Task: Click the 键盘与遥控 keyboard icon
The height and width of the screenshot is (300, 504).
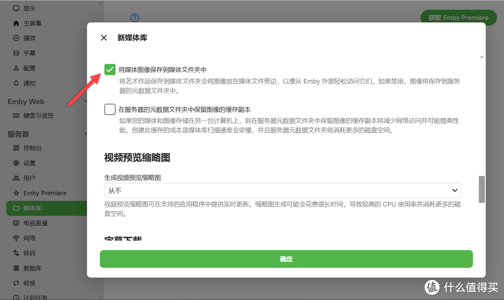Action: coord(16,115)
